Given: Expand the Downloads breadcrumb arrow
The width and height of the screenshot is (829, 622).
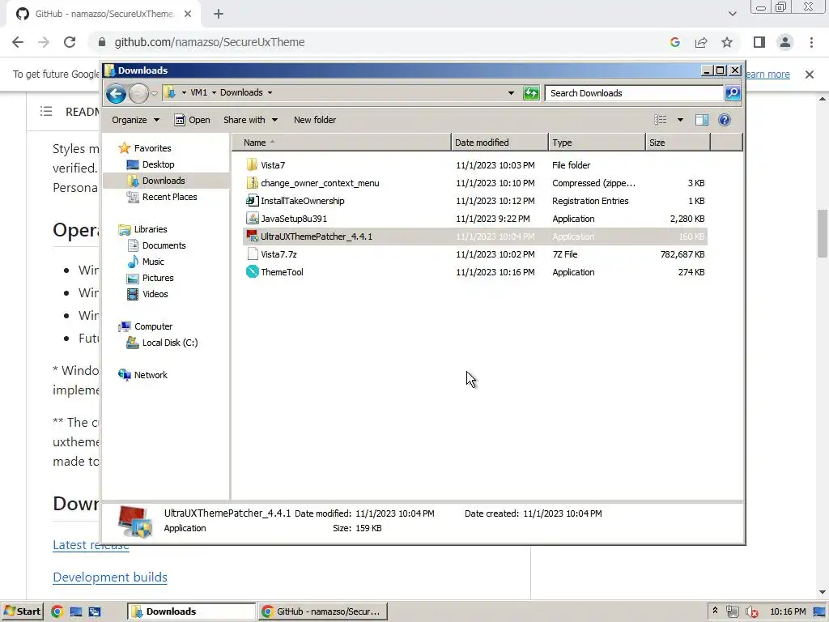Looking at the screenshot, I should pyautogui.click(x=270, y=92).
